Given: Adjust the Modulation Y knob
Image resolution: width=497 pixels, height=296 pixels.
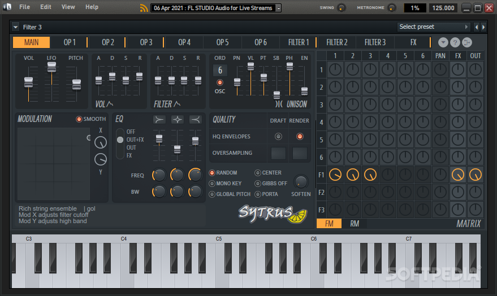Looking at the screenshot, I should point(101,159).
